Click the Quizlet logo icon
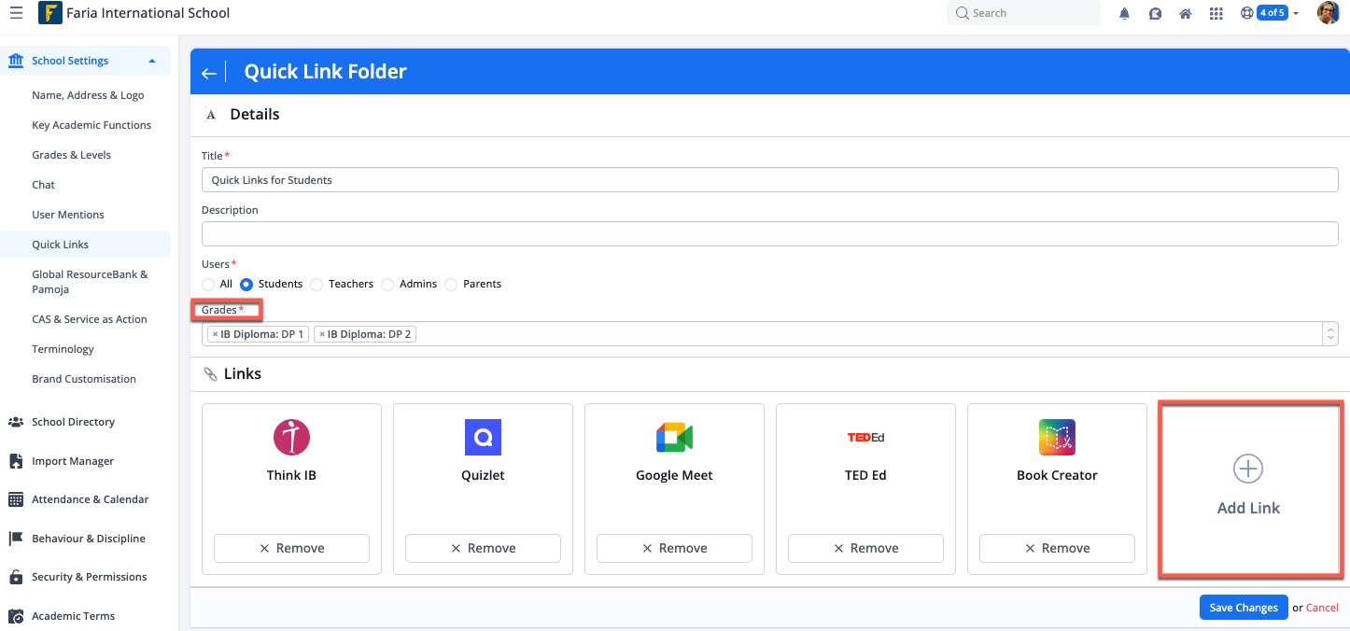This screenshot has width=1350, height=631. tap(483, 437)
